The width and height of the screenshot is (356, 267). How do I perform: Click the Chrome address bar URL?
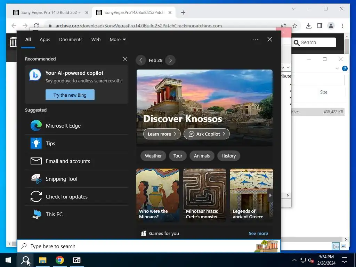[138, 26]
